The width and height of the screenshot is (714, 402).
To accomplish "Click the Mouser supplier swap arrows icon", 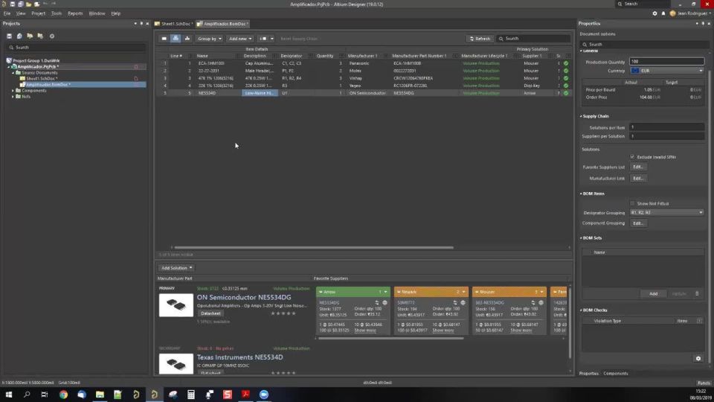I will pos(533,303).
